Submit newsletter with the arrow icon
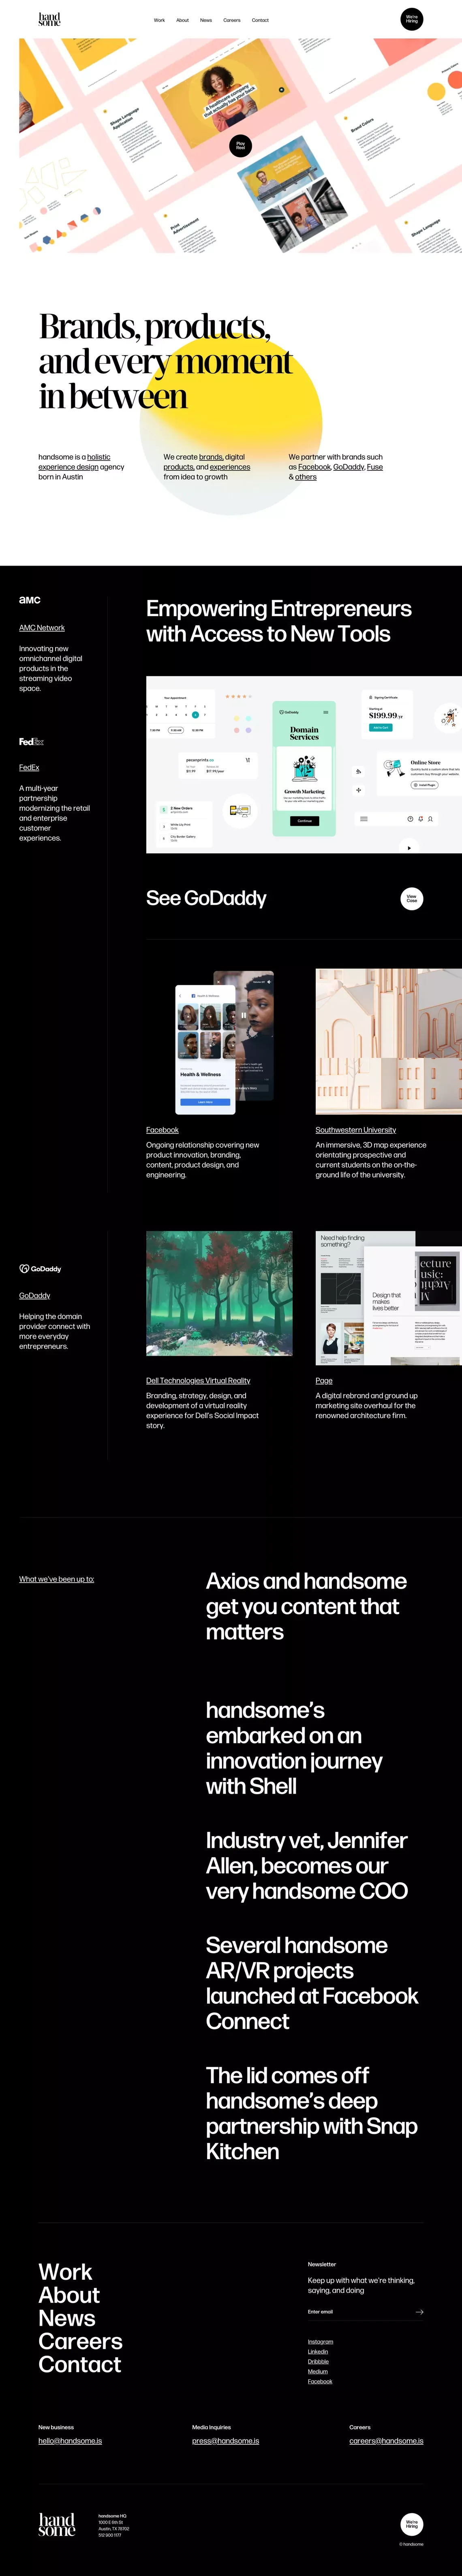 (x=419, y=2312)
